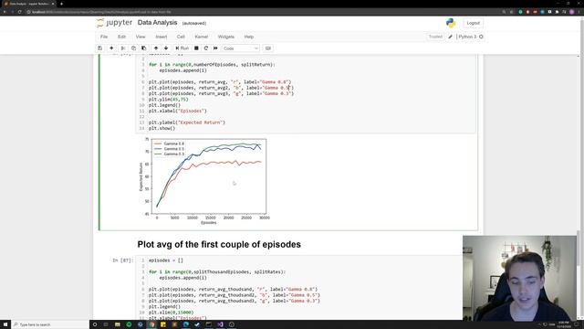The image size is (584, 329).
Task: Open Cortana circle icon on taskbar
Action: pyautogui.click(x=95, y=324)
